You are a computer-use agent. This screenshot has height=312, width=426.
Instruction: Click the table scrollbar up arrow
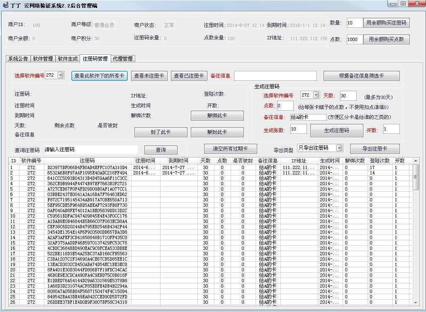(416, 161)
